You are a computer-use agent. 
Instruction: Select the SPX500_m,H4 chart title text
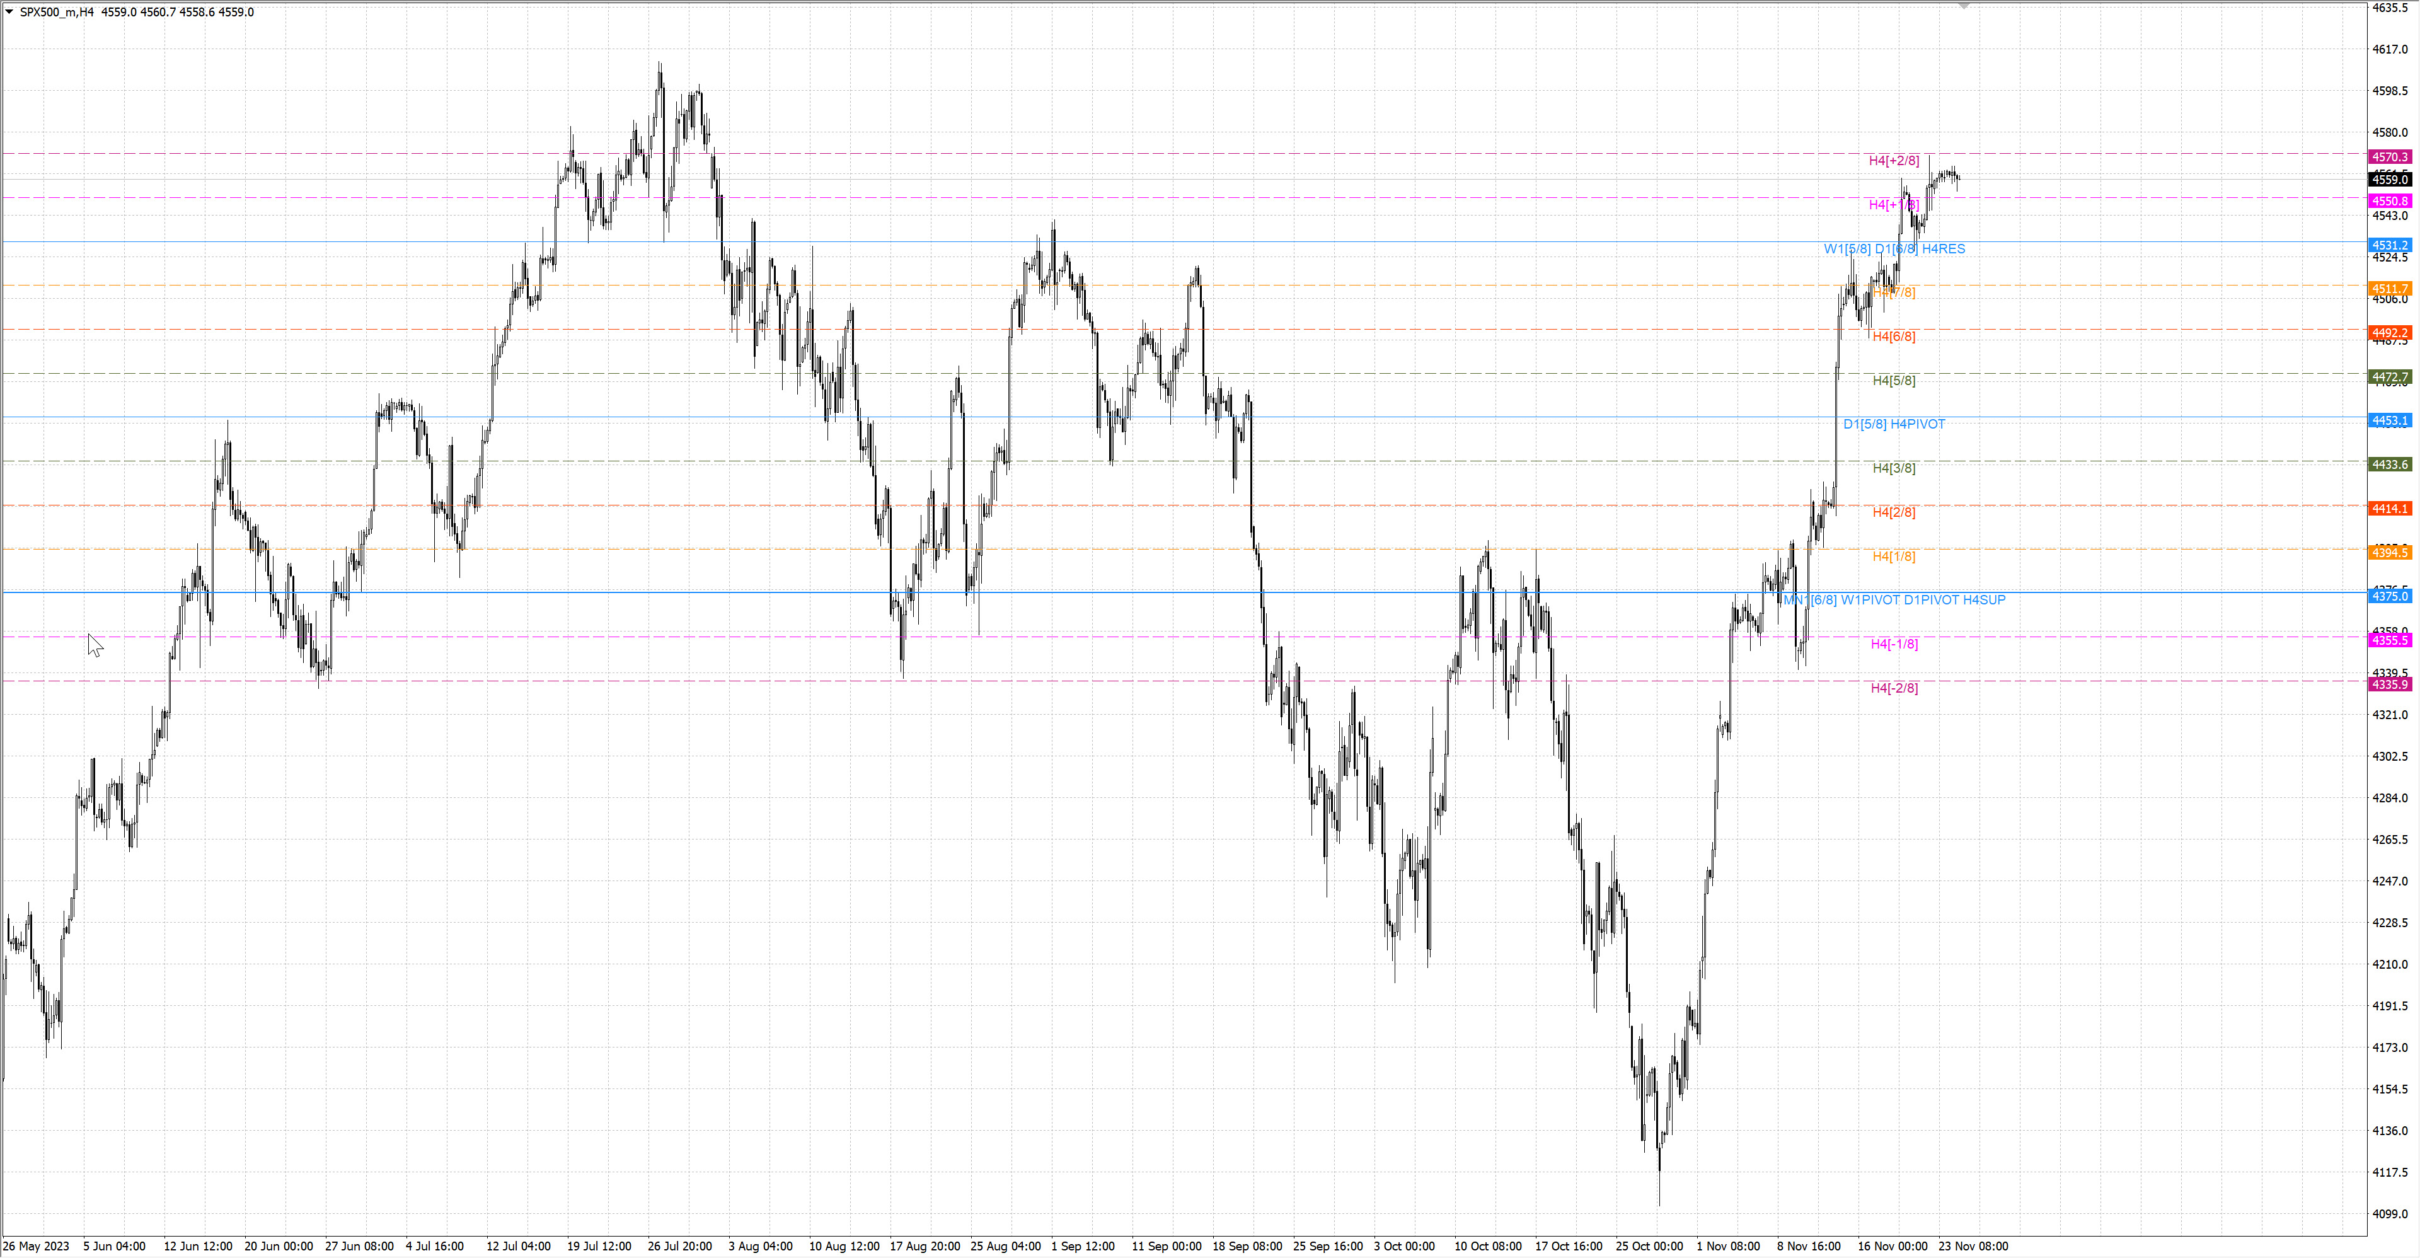click(x=56, y=12)
